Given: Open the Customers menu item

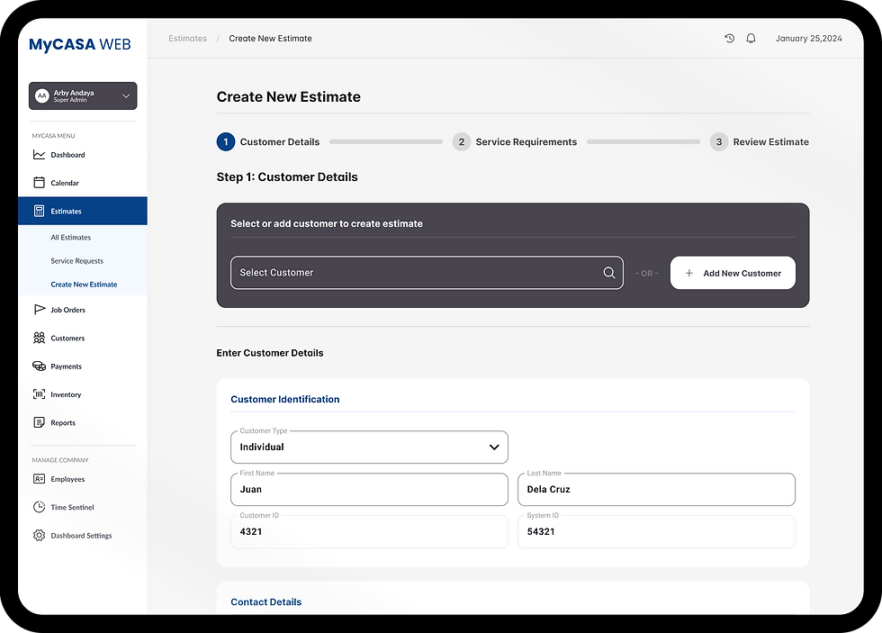Looking at the screenshot, I should 83,338.
